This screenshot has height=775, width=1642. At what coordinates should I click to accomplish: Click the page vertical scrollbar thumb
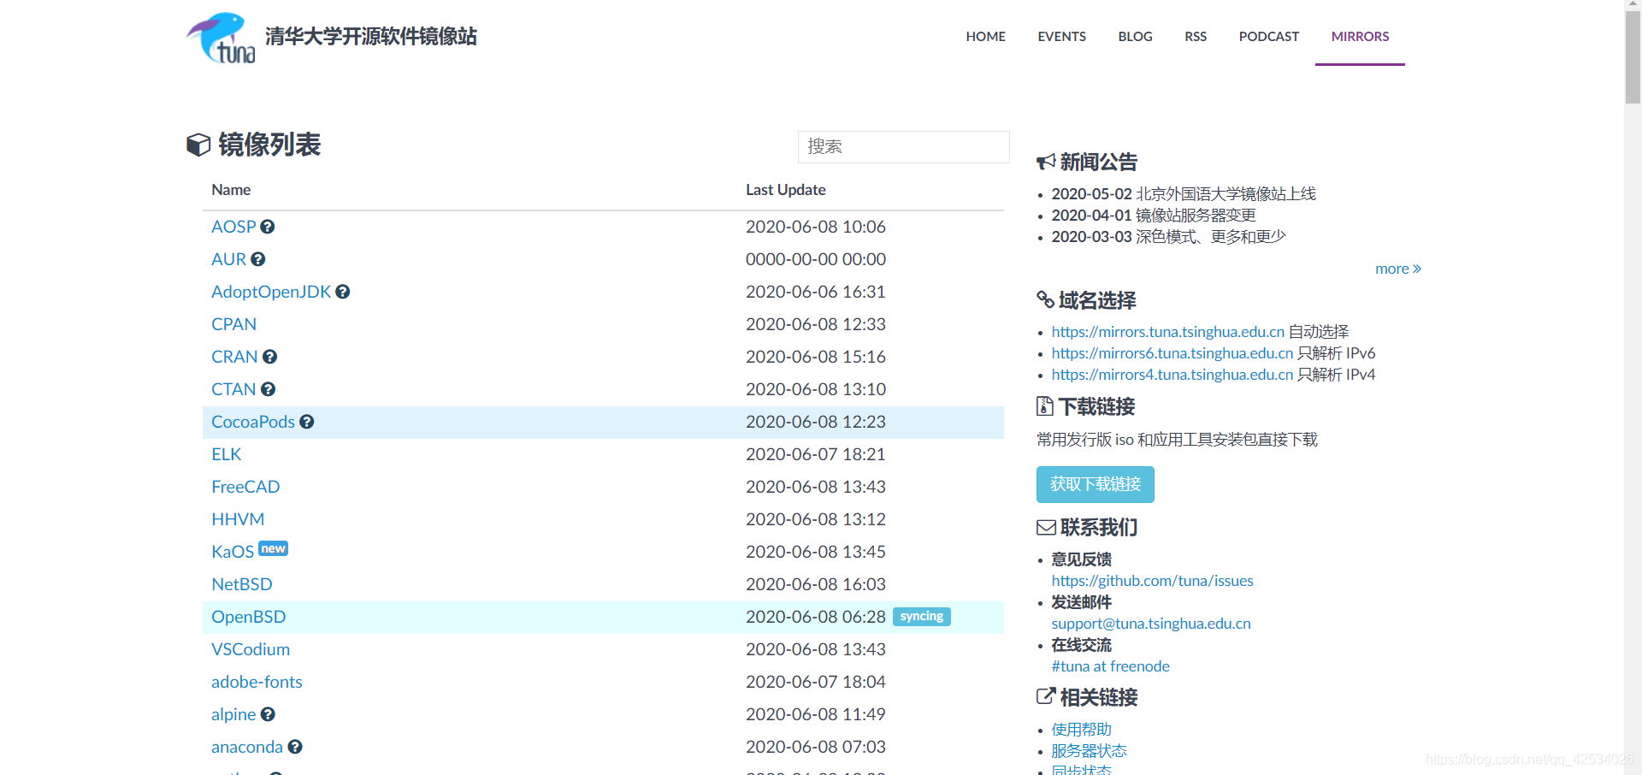click(x=1633, y=57)
